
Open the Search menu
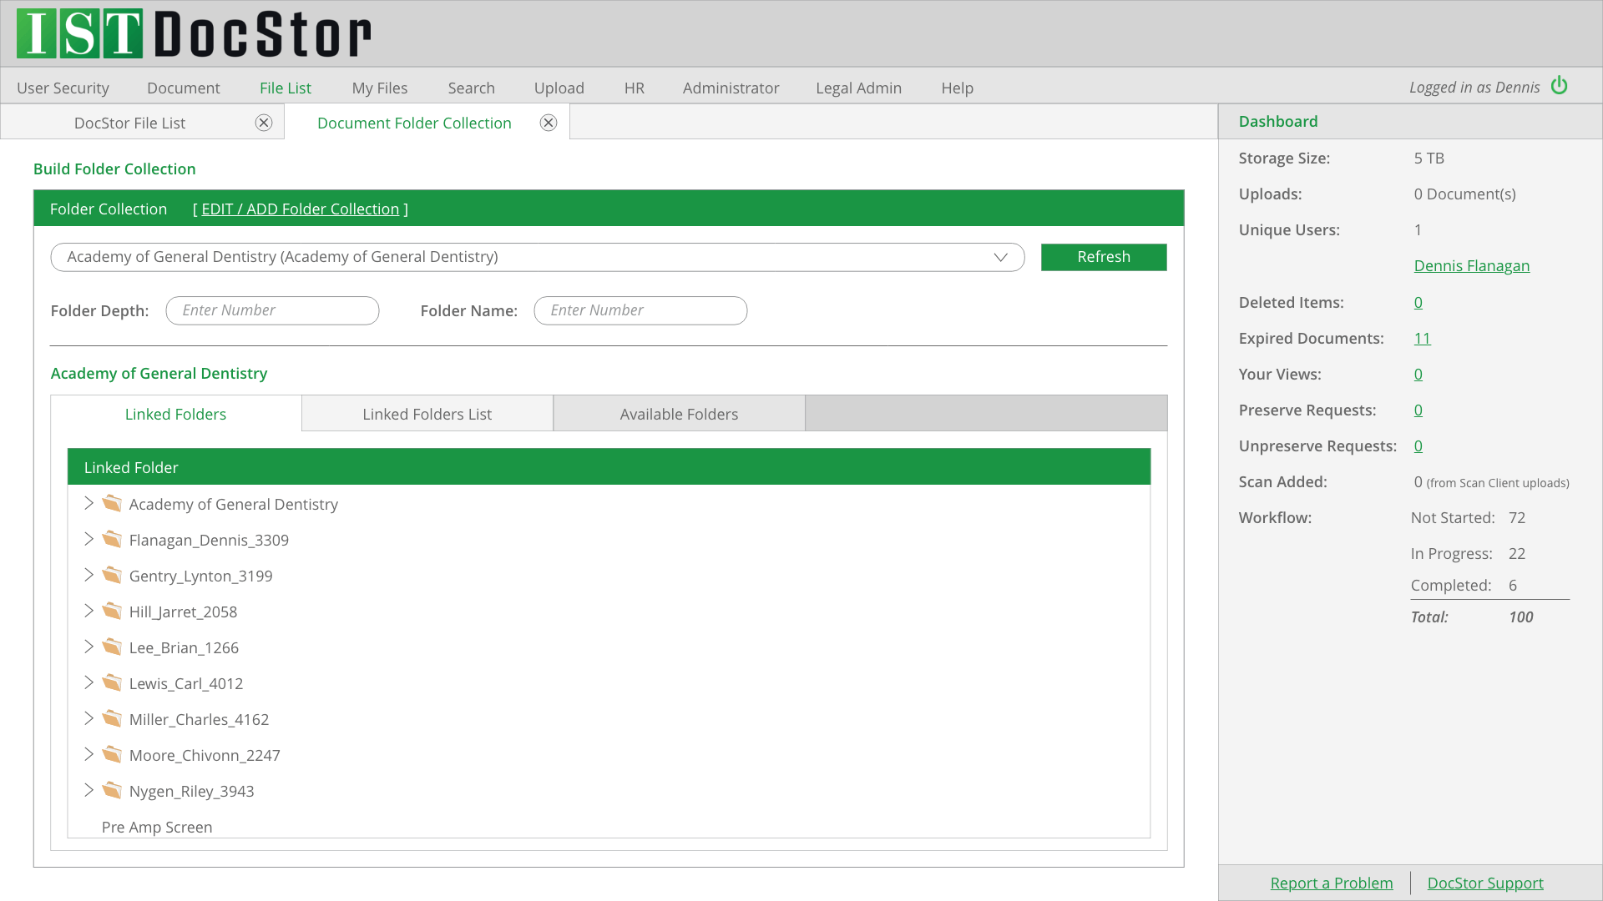pos(472,88)
